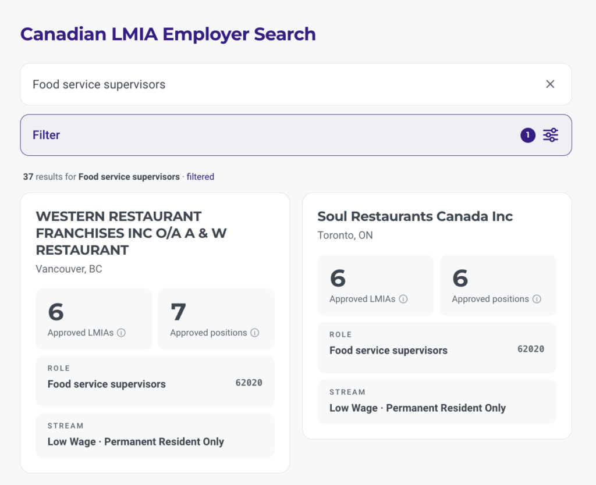596x485 pixels.
Task: Click the filtered link in results summary
Action: click(200, 177)
